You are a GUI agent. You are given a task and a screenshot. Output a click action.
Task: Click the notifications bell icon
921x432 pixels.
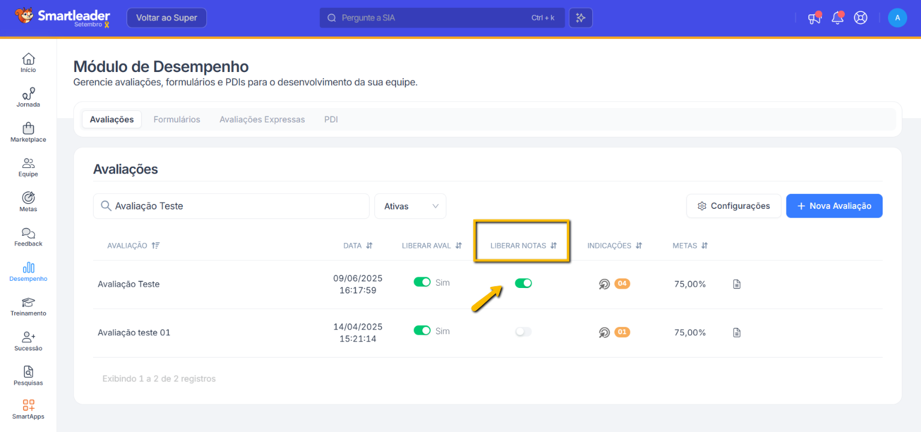click(x=837, y=18)
